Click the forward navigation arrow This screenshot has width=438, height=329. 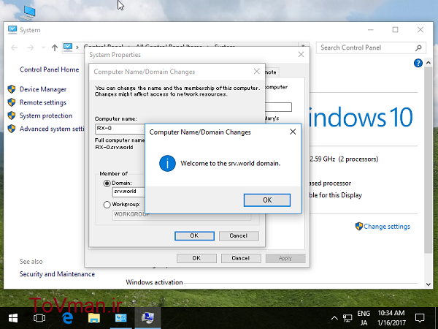pyautogui.click(x=30, y=48)
